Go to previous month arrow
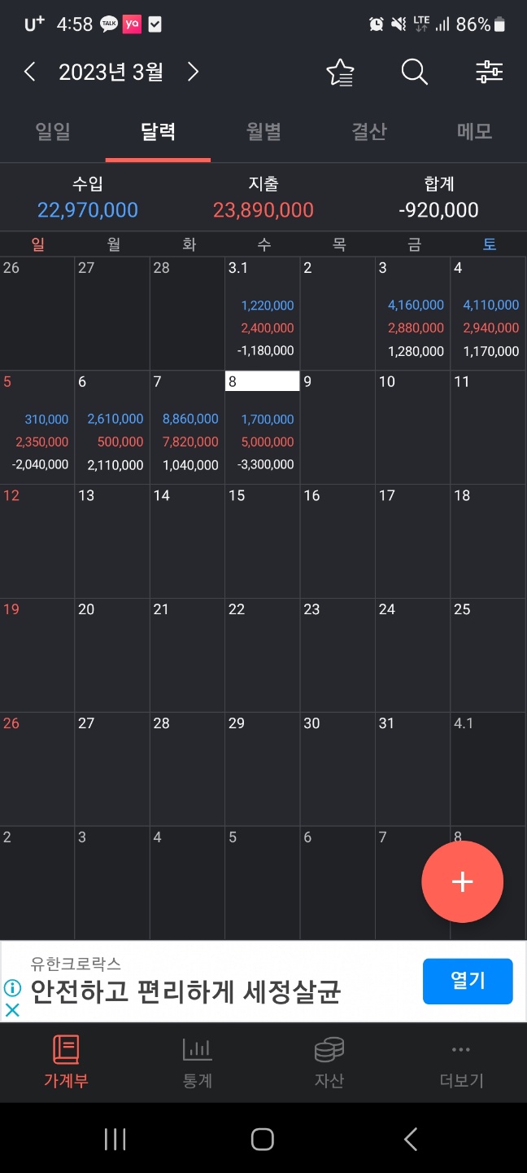 tap(29, 72)
